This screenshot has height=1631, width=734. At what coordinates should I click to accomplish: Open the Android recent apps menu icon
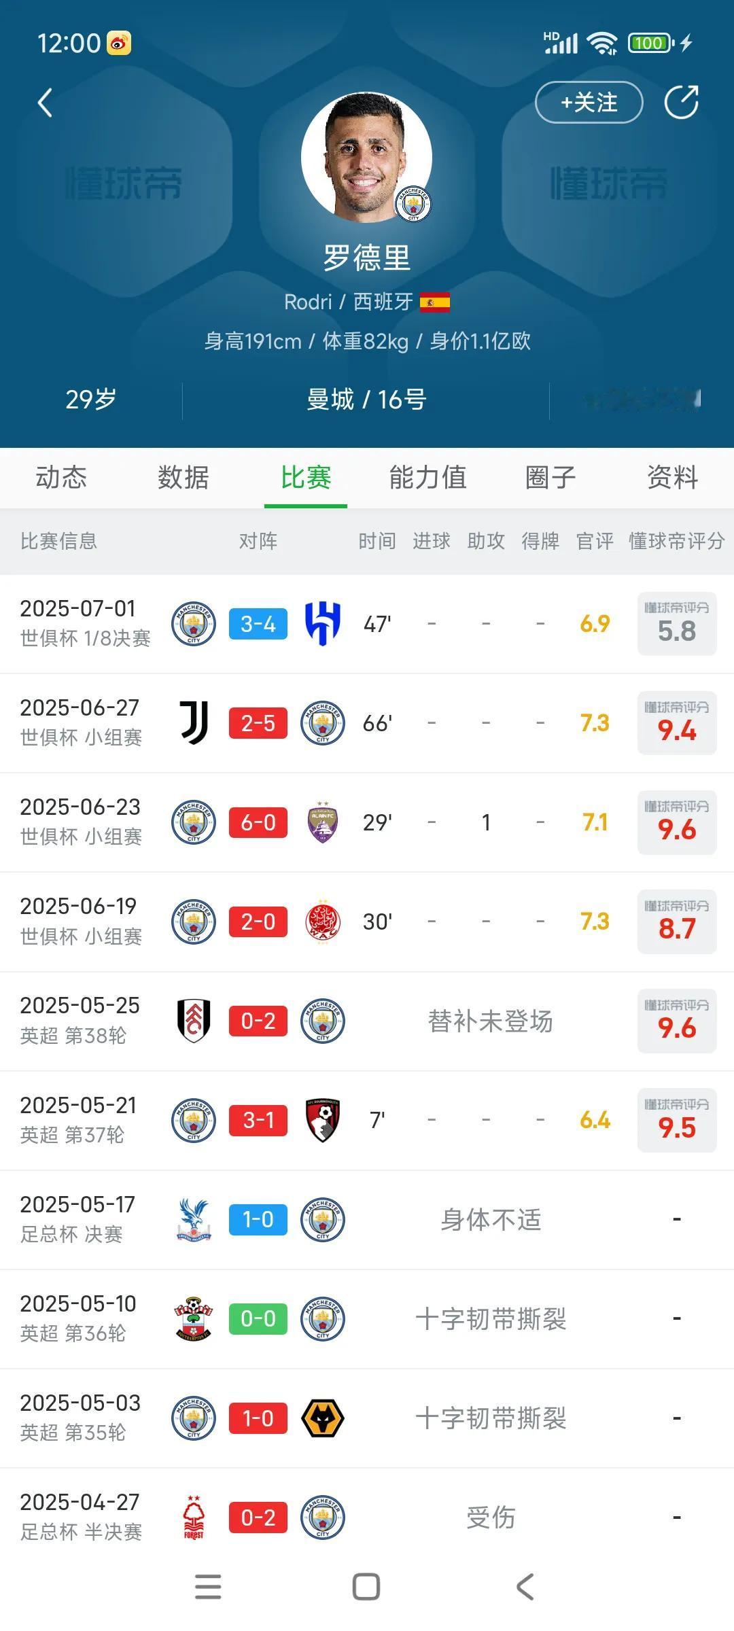(208, 1587)
